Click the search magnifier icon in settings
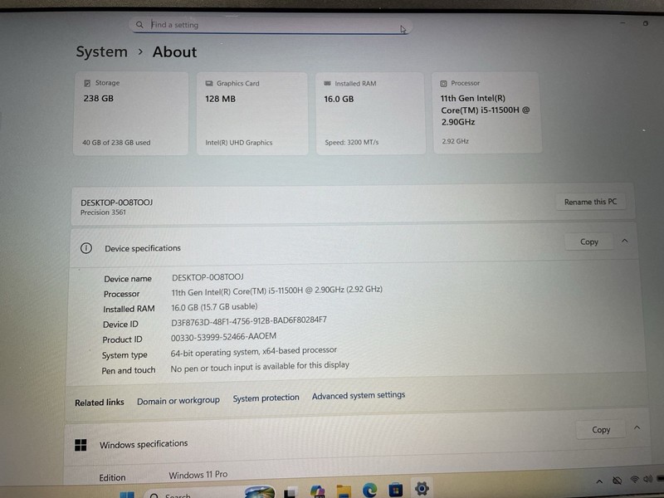 click(139, 25)
